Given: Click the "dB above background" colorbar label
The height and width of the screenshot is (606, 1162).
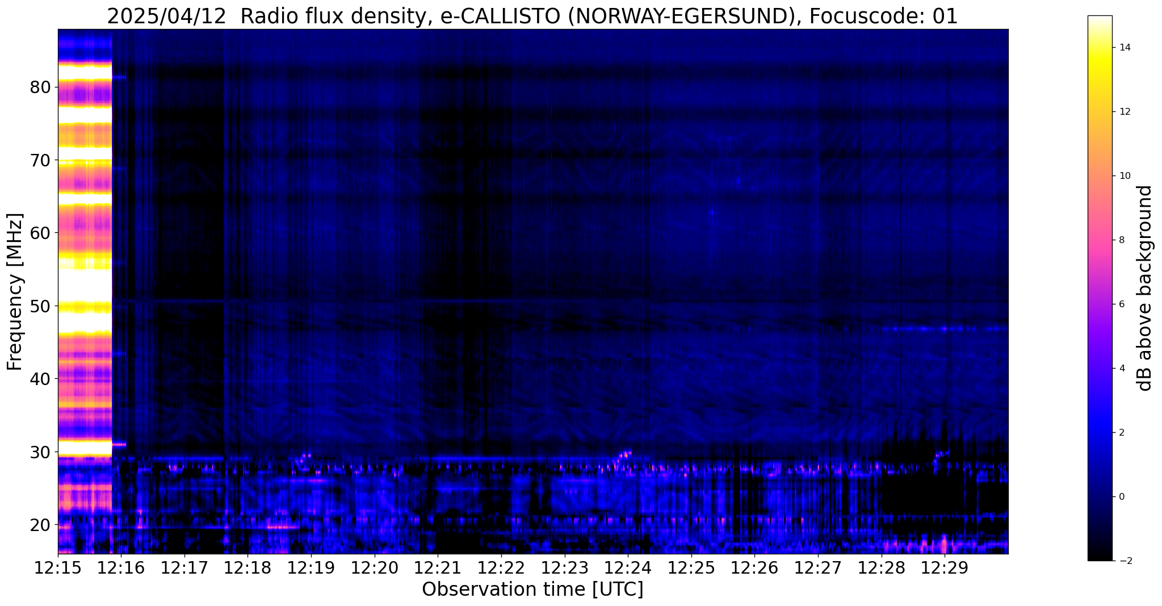Looking at the screenshot, I should pyautogui.click(x=1145, y=288).
